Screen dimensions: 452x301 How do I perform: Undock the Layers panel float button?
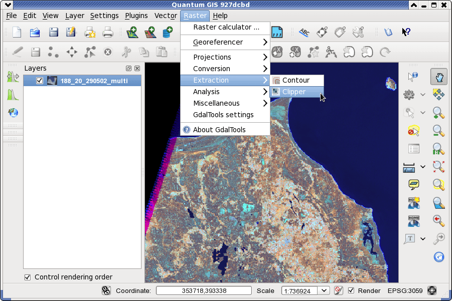coord(128,68)
